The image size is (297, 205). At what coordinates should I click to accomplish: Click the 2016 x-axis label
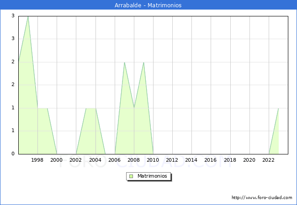(211, 160)
